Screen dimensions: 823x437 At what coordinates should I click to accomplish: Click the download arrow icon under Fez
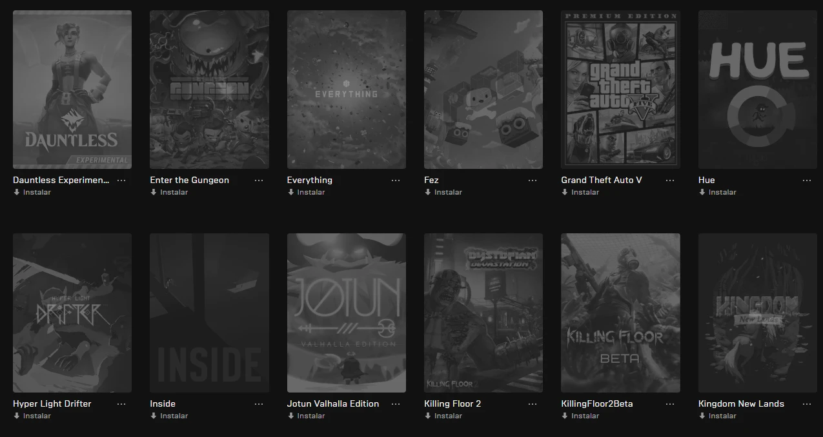[x=427, y=192]
